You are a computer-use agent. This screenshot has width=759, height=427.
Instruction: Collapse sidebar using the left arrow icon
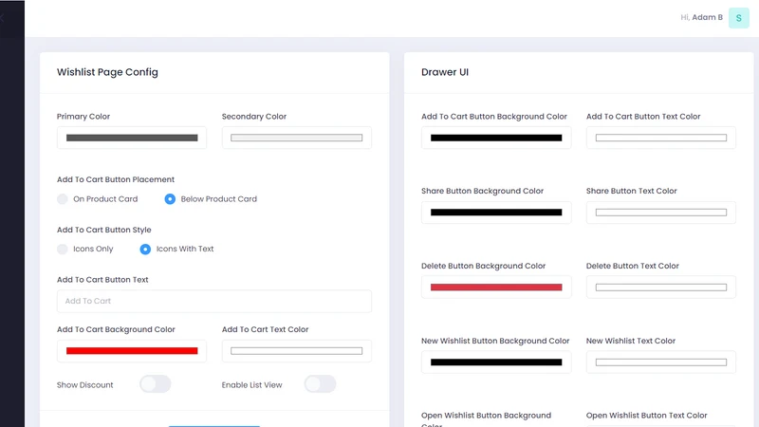[x=2, y=18]
